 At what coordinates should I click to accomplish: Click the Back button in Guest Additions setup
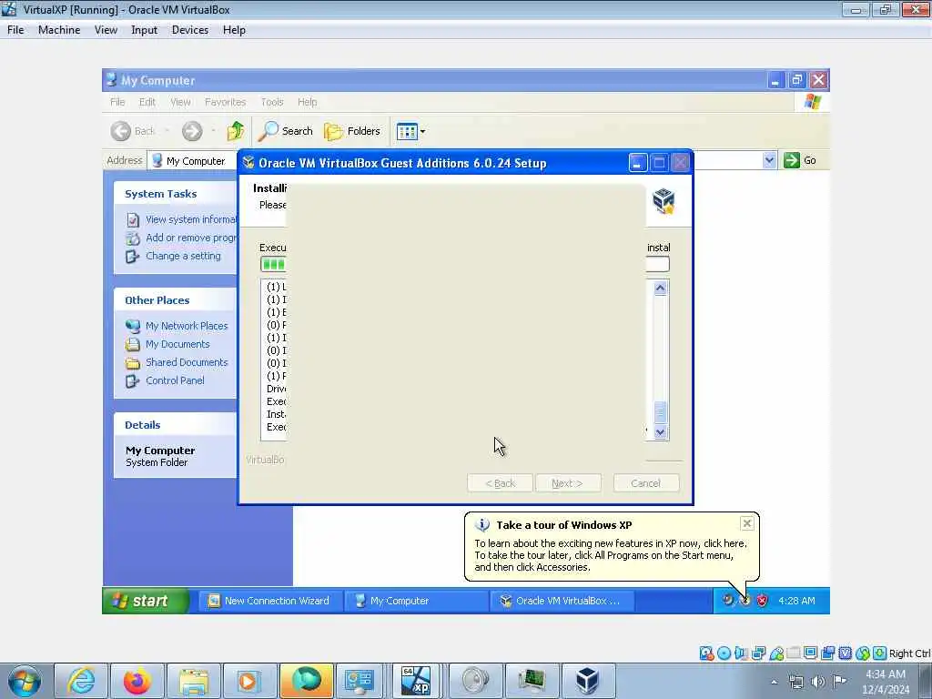click(500, 483)
